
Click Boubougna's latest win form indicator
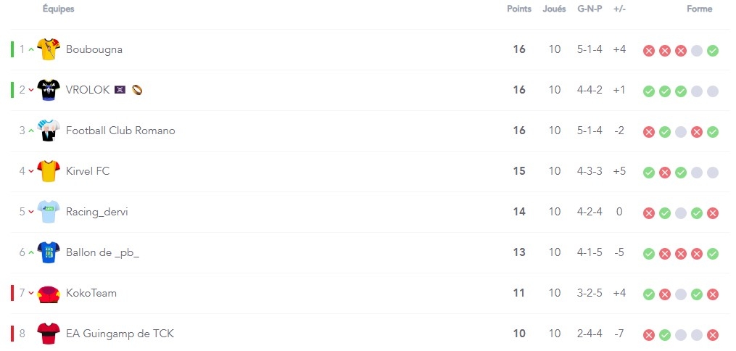(x=713, y=51)
